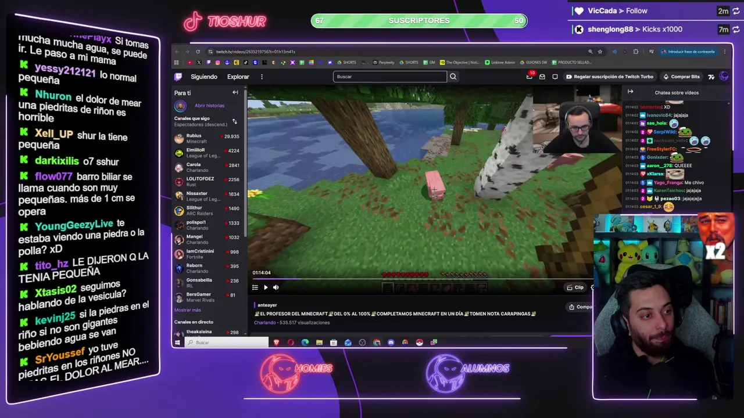Open The Objective bookmark
Image resolution: width=744 pixels, height=418 pixels.
[460, 62]
